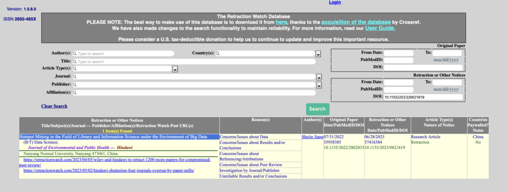This screenshot has width=508, height=192.
Task: Click original paper date 07/31/2022
Action: click(x=334, y=137)
